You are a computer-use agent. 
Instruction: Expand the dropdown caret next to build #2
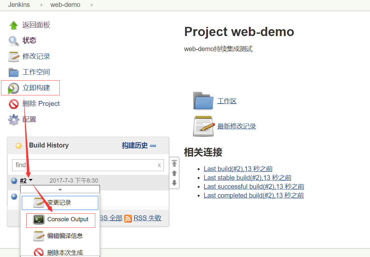[31, 180]
